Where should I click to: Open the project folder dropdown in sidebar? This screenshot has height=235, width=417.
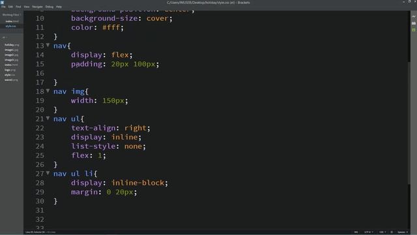(x=5, y=37)
